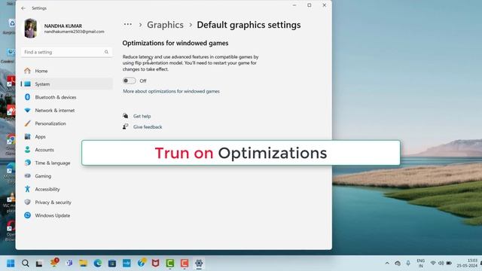The height and width of the screenshot is (271, 482).
Task: Open taskbar Search magnifier
Action: point(26,263)
